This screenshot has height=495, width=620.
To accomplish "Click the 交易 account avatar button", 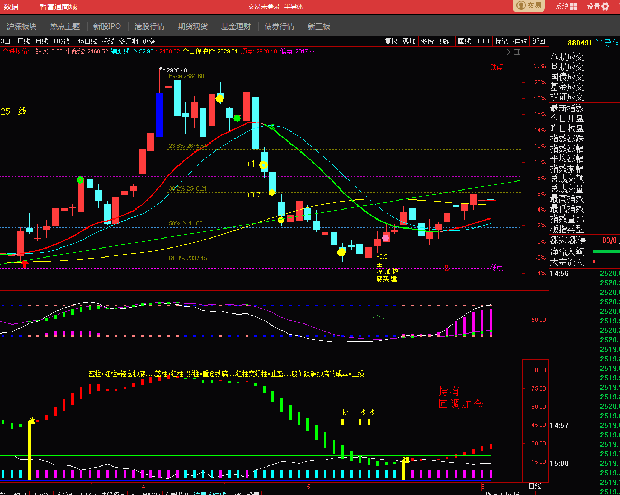I will (x=529, y=5).
